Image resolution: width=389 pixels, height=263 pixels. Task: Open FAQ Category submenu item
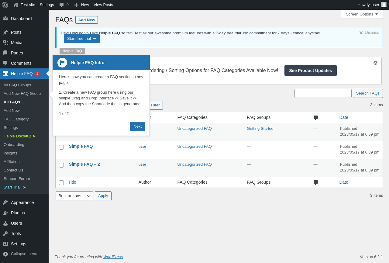coord(16,119)
